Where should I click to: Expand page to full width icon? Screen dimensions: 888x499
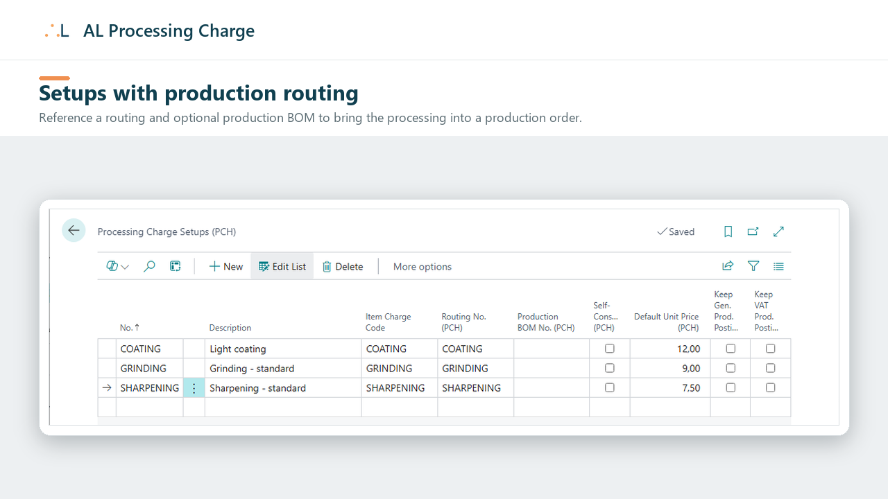coord(778,231)
